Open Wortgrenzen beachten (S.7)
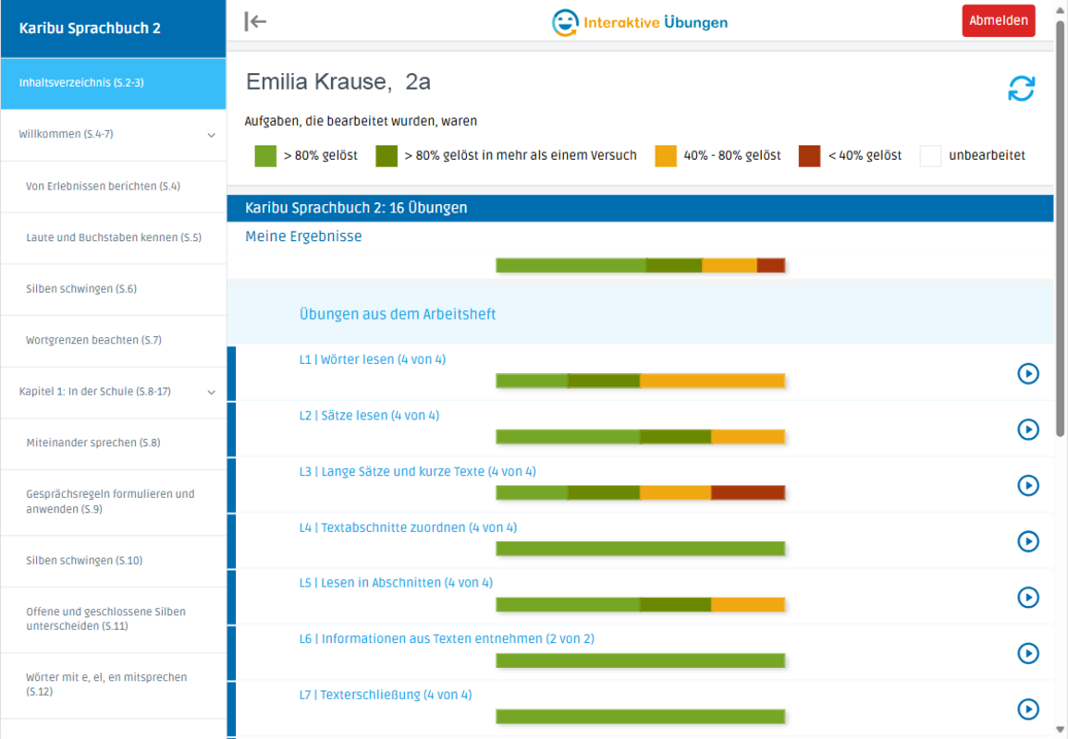This screenshot has width=1068, height=739. (x=113, y=340)
